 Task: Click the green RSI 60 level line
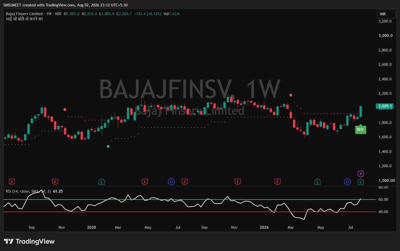[x=190, y=200]
